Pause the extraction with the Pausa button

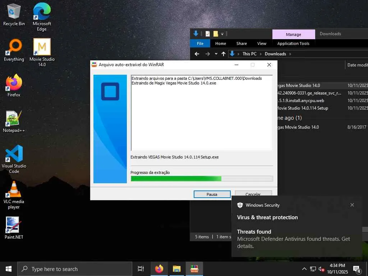pyautogui.click(x=212, y=194)
